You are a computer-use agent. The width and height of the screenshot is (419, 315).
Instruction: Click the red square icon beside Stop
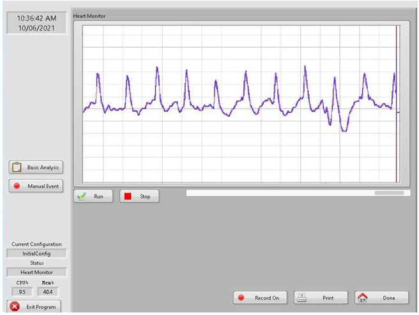click(x=128, y=196)
